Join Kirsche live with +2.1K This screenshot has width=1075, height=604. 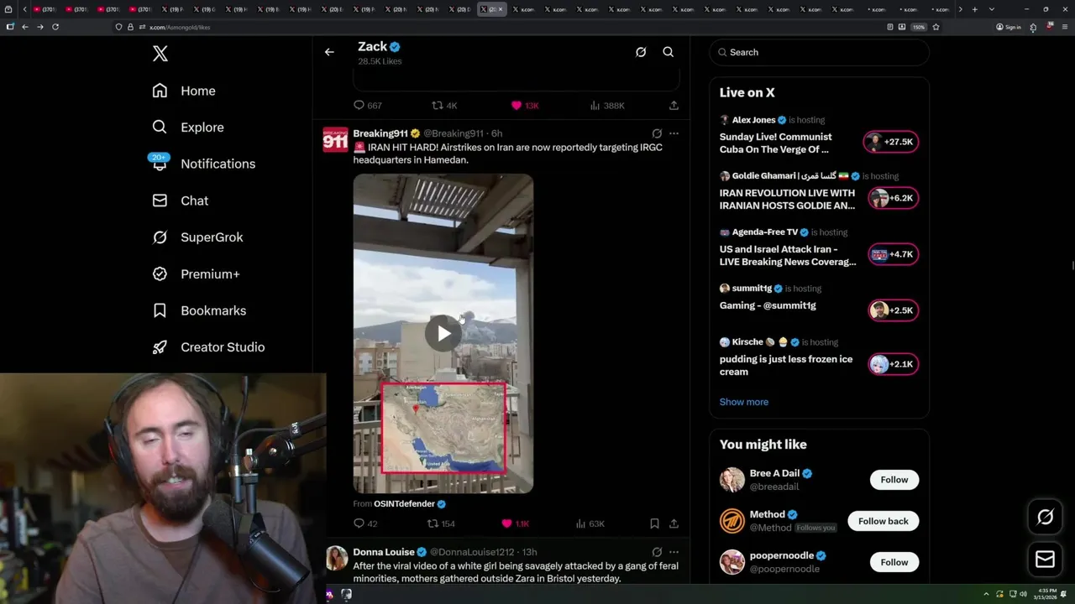pos(892,364)
